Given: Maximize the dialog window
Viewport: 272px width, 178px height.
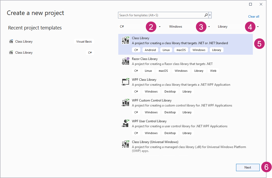Looking at the screenshot, I should click(x=250, y=4).
